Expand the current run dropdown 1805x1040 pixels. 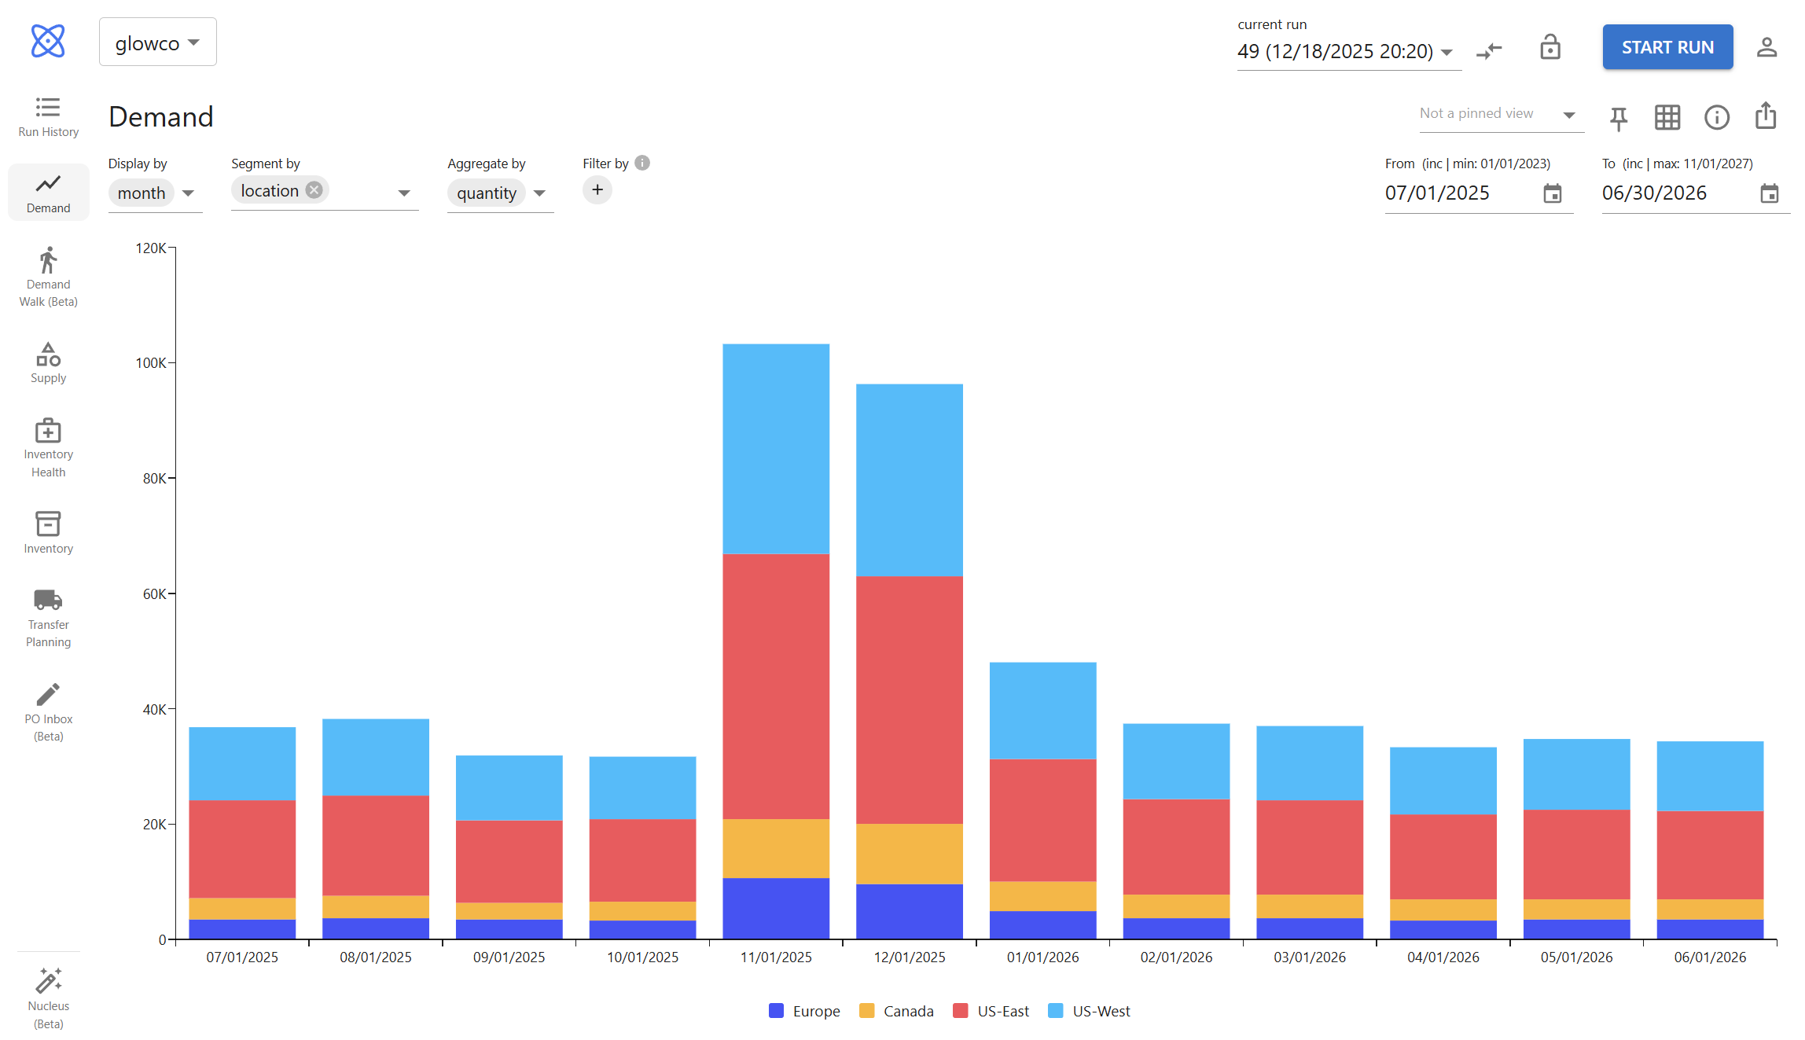[x=1447, y=52]
